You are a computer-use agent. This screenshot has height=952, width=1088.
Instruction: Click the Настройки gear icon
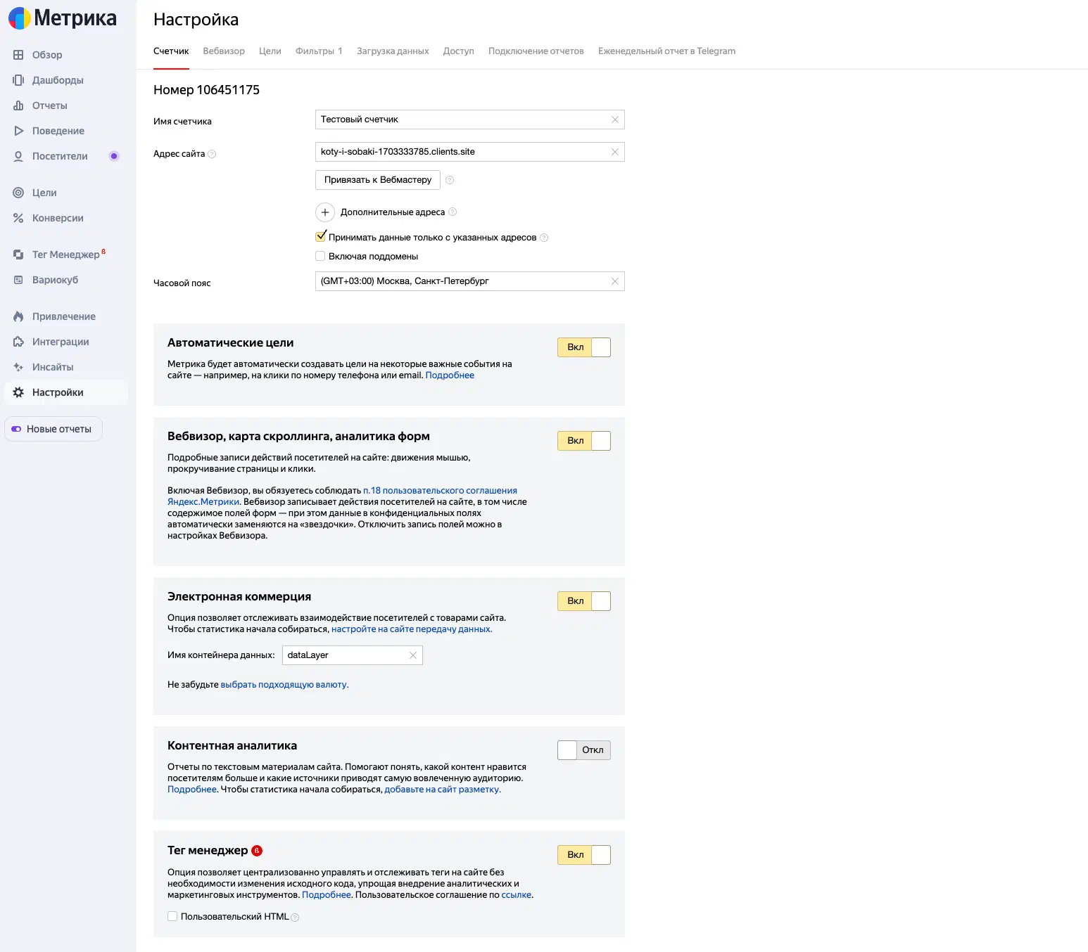[18, 392]
